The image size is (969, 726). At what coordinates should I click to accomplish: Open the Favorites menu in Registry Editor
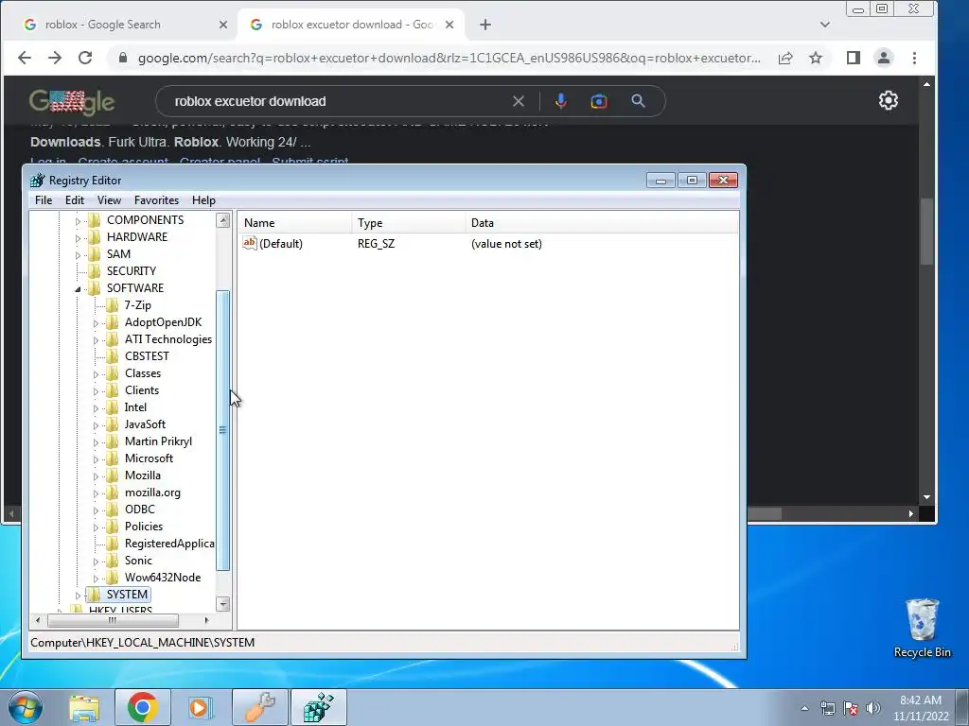156,200
